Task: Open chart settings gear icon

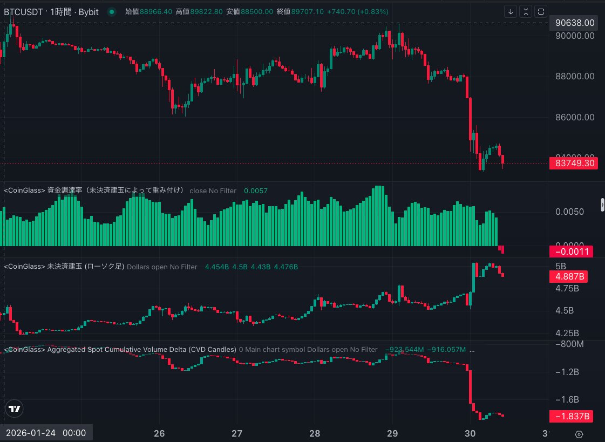Action: pyautogui.click(x=579, y=434)
